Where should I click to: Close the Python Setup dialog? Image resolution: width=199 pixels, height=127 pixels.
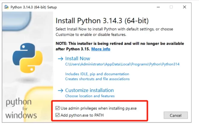[184, 7]
